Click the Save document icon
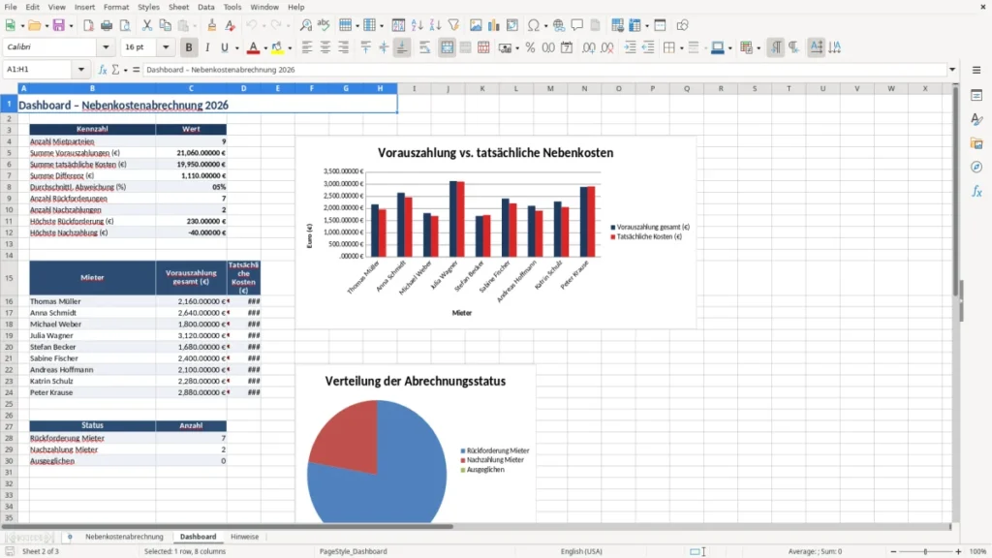Image resolution: width=992 pixels, height=558 pixels. [59, 25]
